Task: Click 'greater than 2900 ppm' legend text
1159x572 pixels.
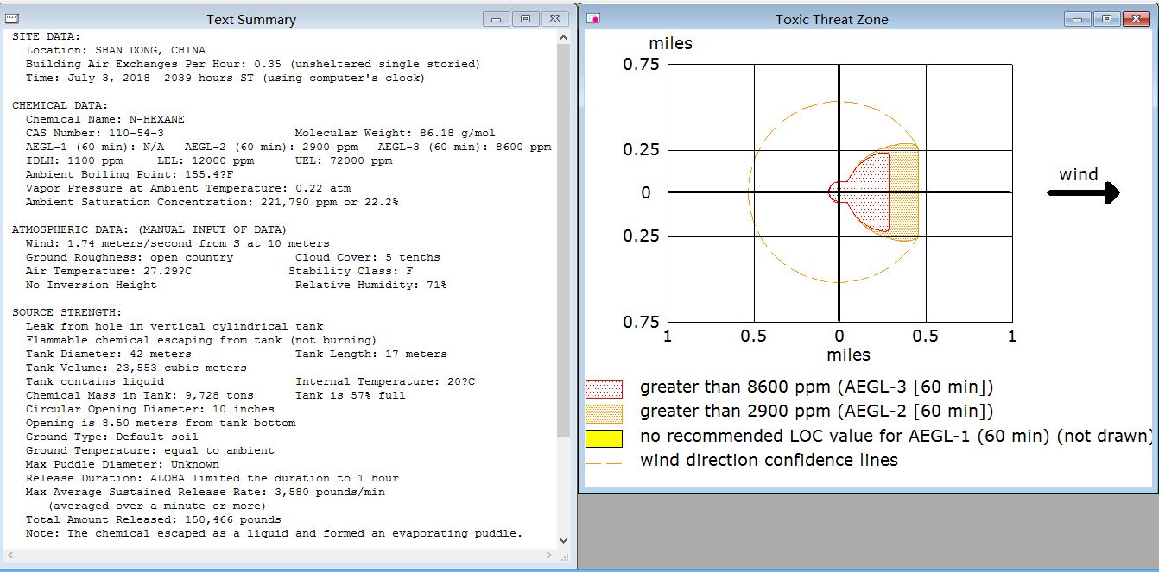Action: pos(817,412)
